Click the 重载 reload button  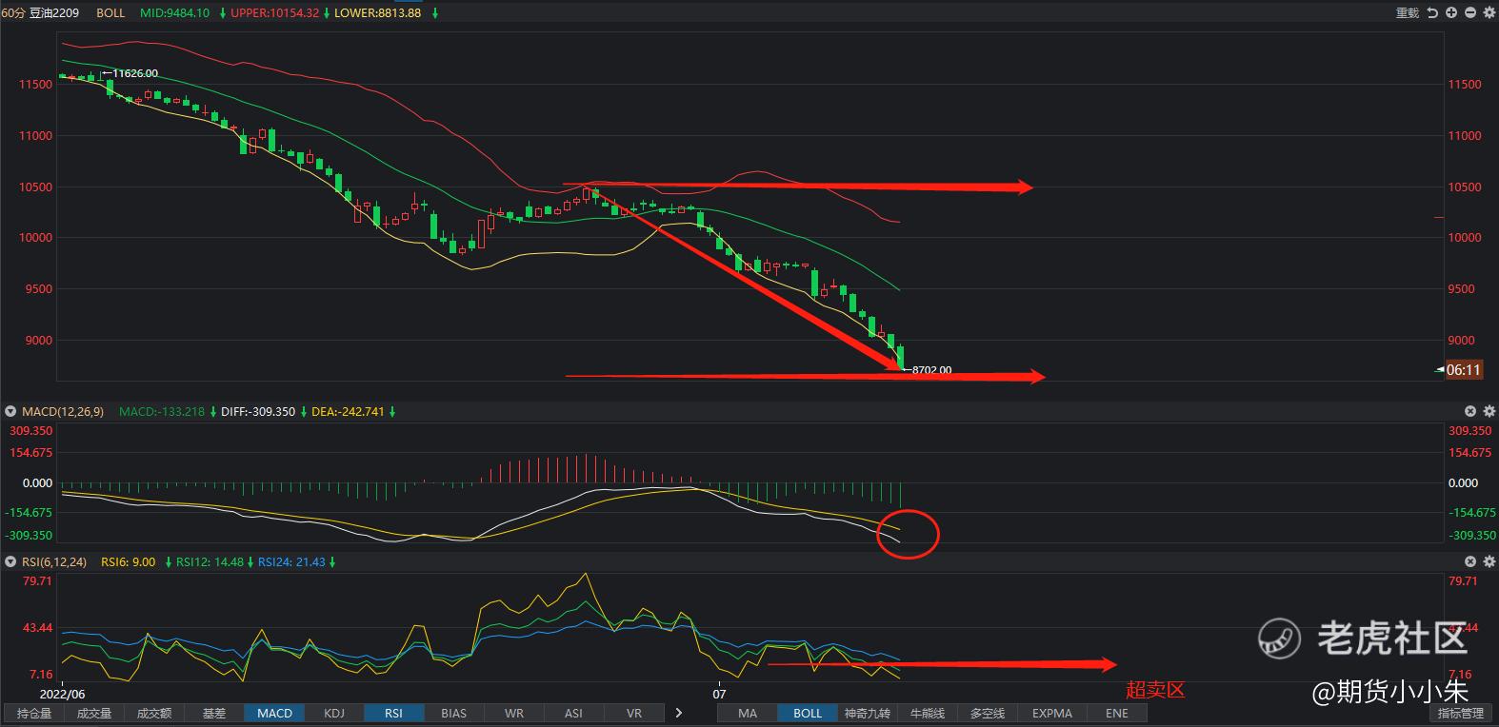1408,13
